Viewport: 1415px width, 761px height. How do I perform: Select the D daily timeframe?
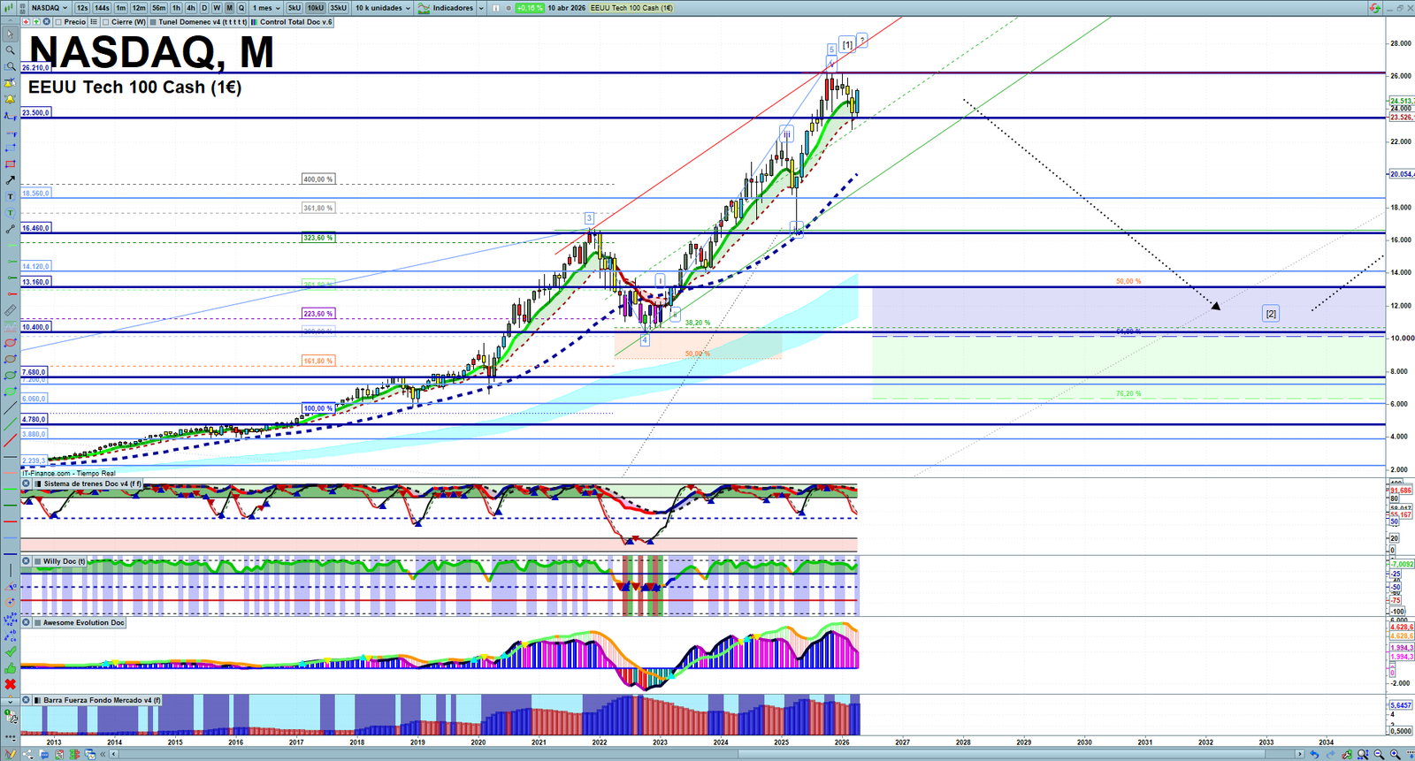click(x=204, y=8)
